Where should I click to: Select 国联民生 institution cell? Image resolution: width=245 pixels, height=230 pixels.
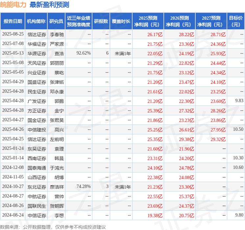click(37, 206)
